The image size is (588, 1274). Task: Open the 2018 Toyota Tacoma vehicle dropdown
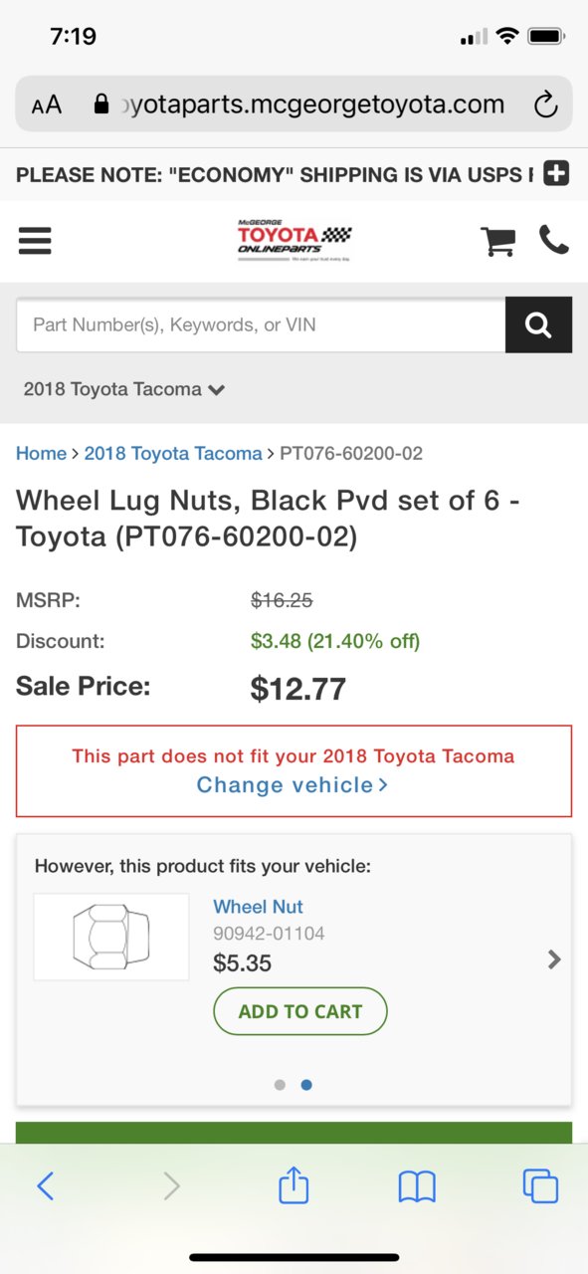[x=124, y=389]
